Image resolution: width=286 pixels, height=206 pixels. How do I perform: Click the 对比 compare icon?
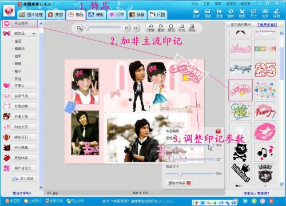181,28
